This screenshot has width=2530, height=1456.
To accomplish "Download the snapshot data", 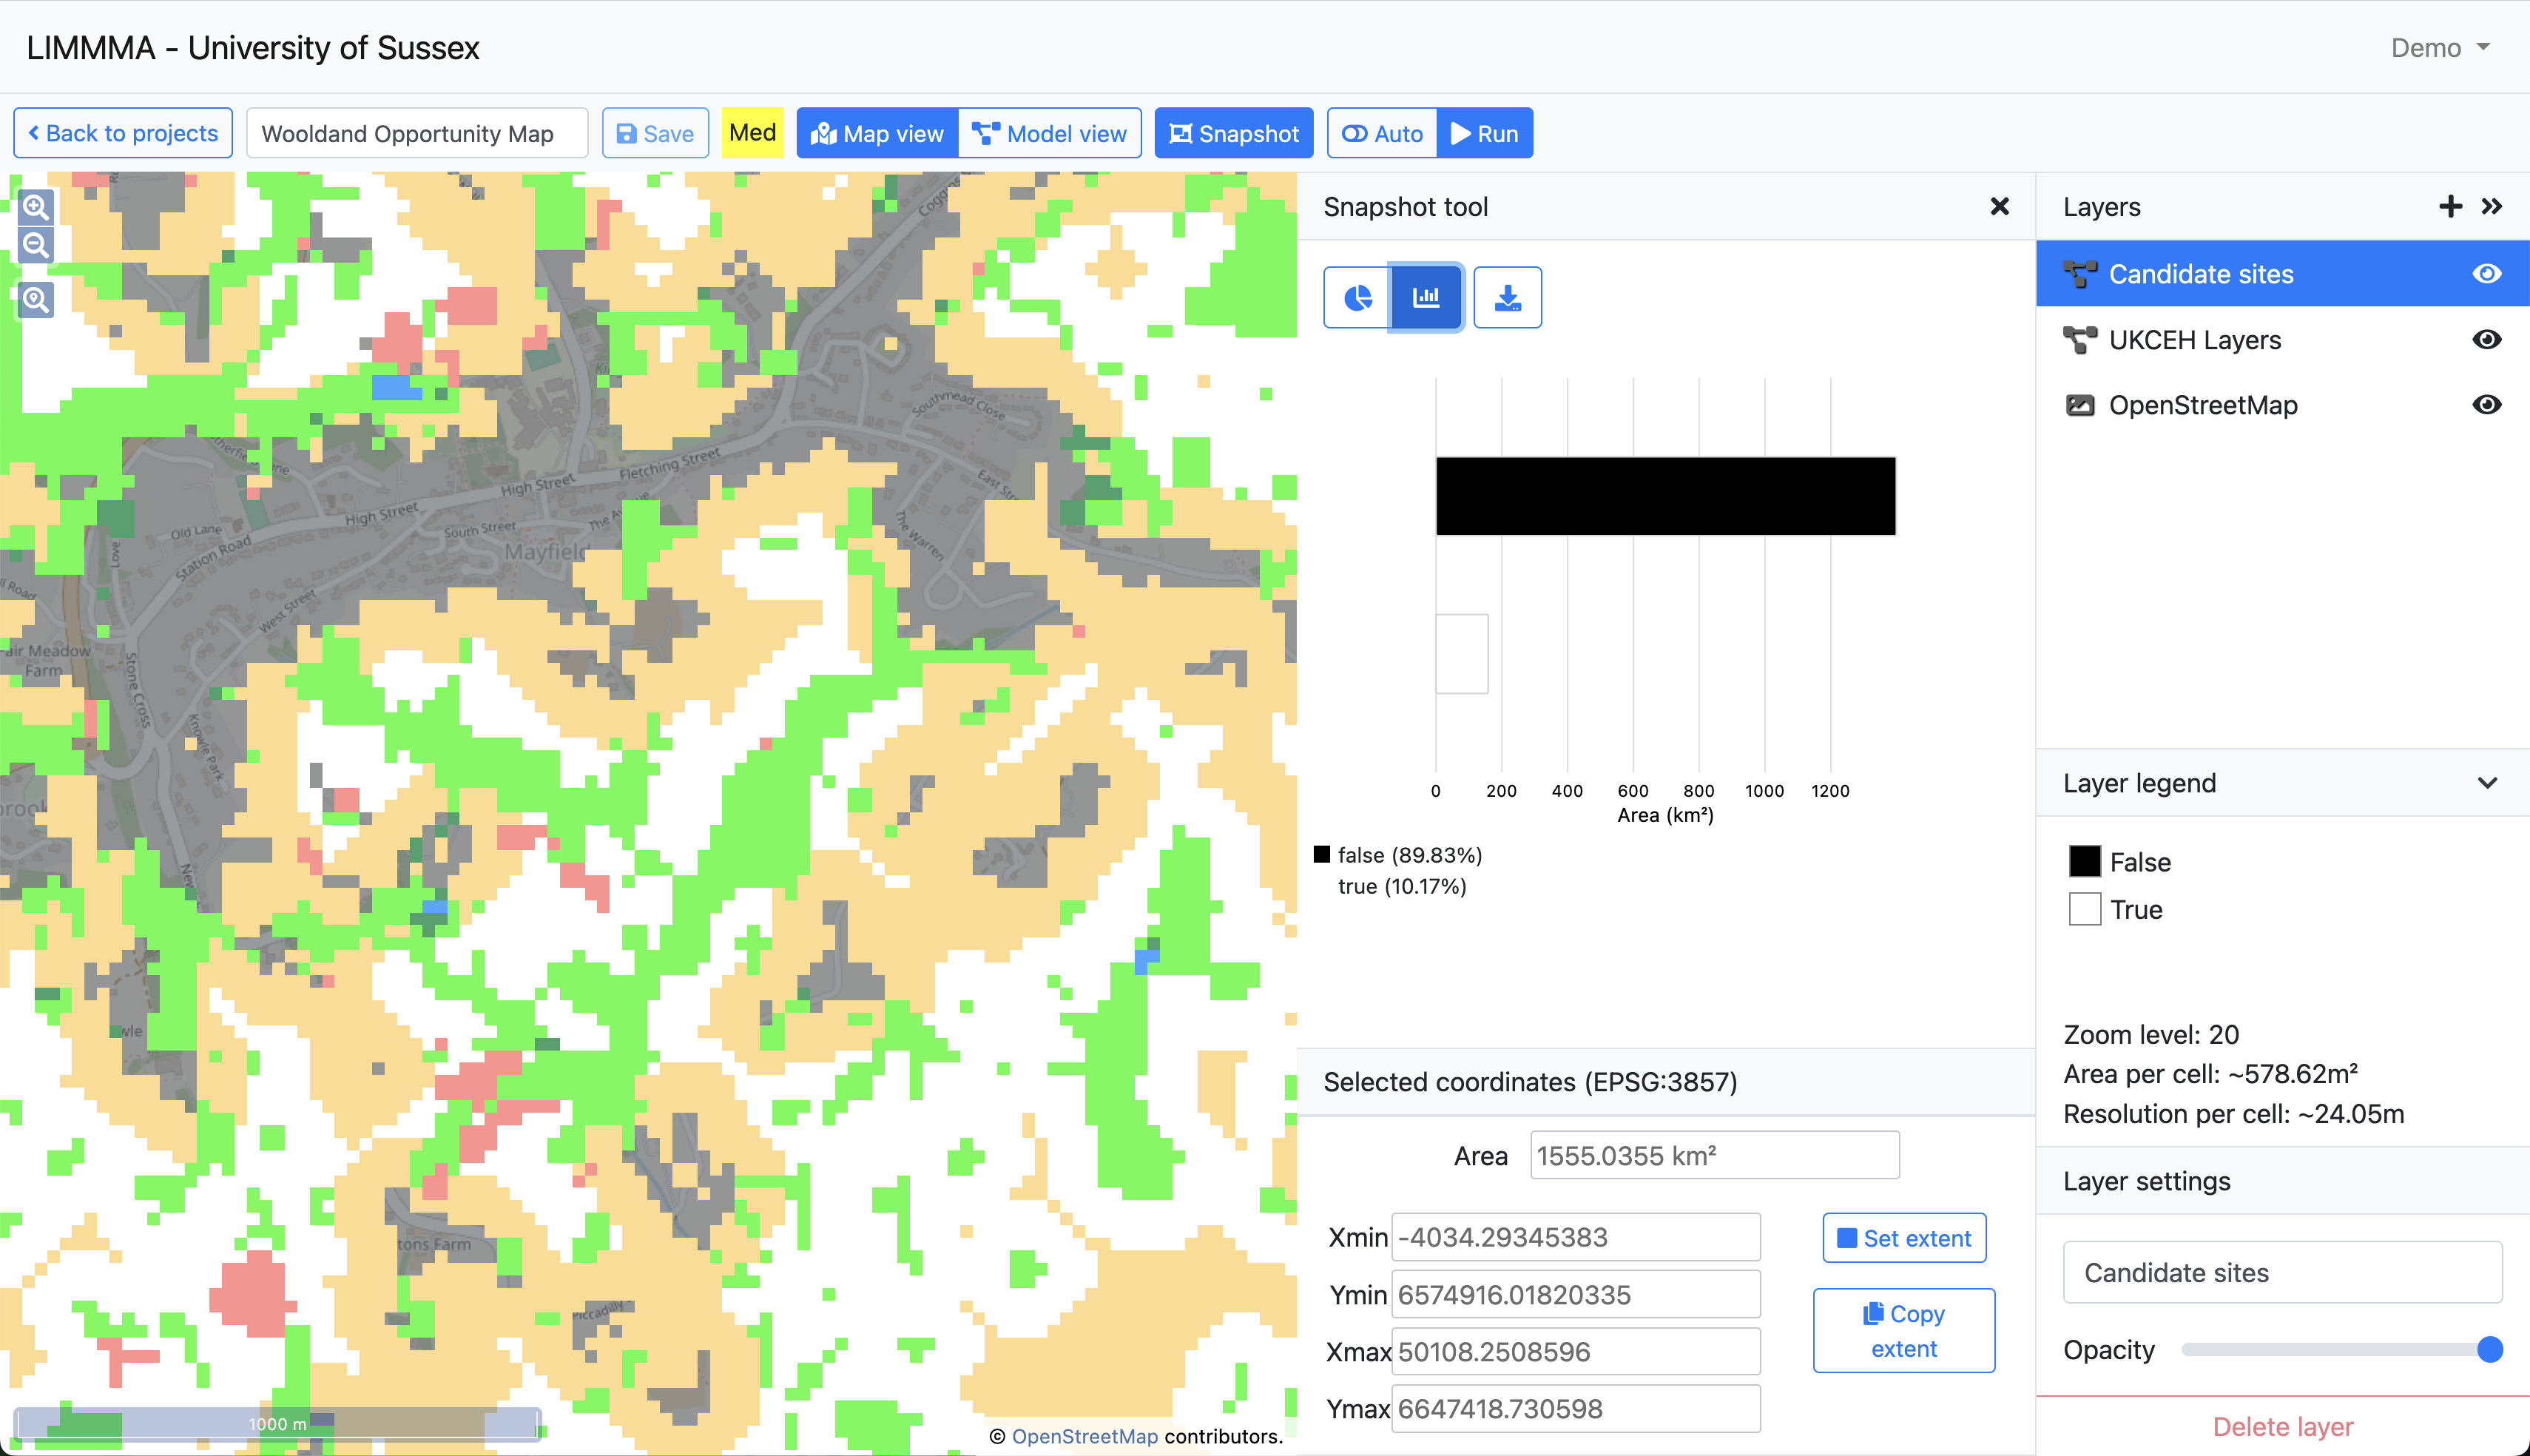I will (1506, 297).
